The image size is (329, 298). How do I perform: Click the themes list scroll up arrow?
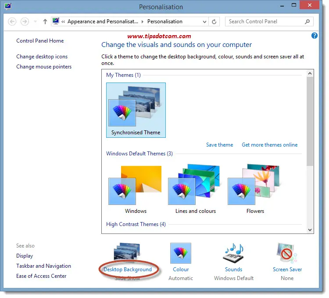[310, 73]
